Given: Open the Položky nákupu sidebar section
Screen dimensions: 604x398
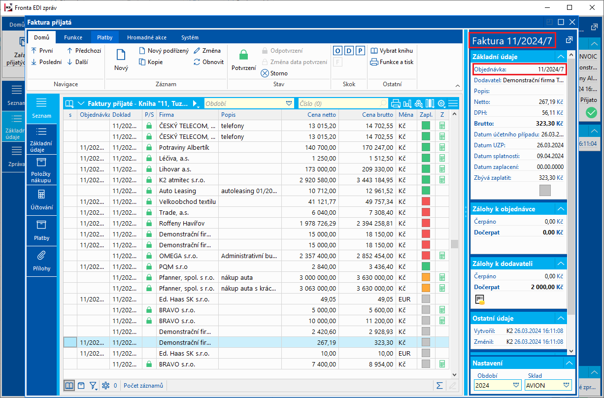Looking at the screenshot, I should 41,170.
